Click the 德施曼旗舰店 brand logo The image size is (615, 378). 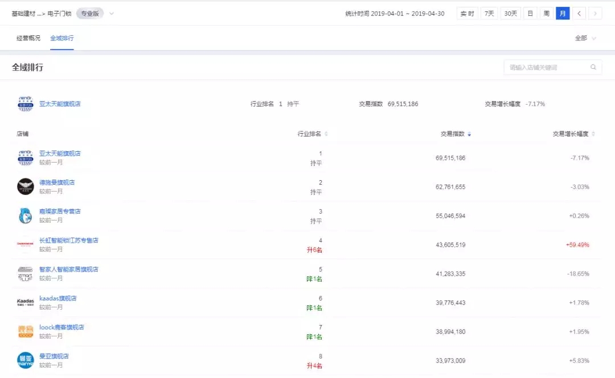(25, 187)
